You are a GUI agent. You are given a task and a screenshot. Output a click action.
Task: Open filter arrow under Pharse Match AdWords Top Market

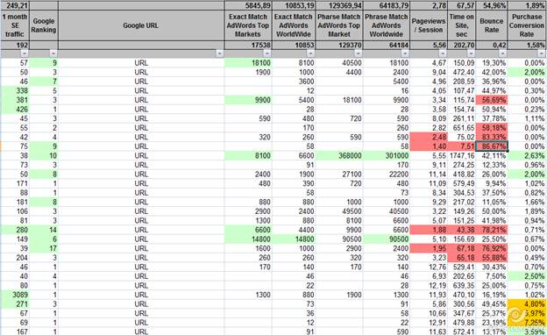[x=359, y=53]
